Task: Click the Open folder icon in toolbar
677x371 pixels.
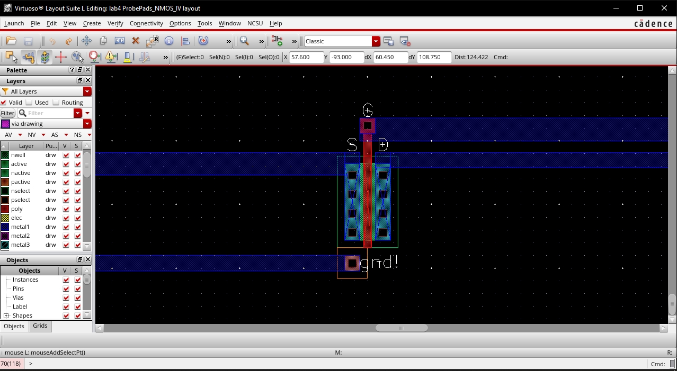Action: [x=11, y=41]
